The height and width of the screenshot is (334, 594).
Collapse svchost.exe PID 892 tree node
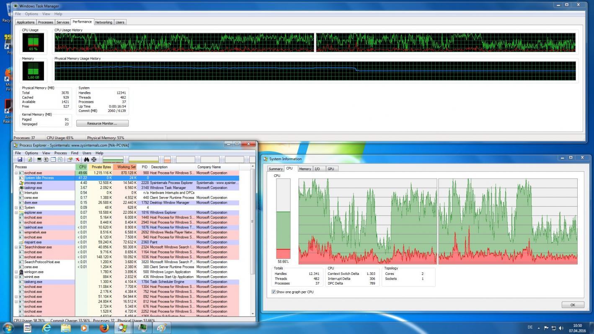16,297
